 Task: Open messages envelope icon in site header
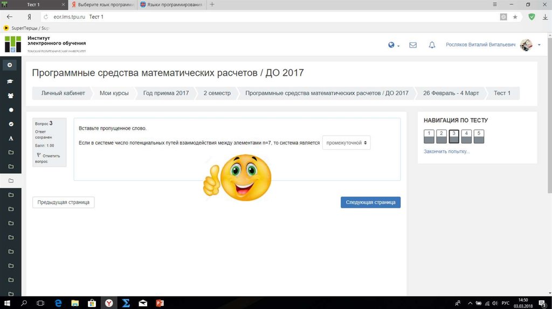pos(413,45)
